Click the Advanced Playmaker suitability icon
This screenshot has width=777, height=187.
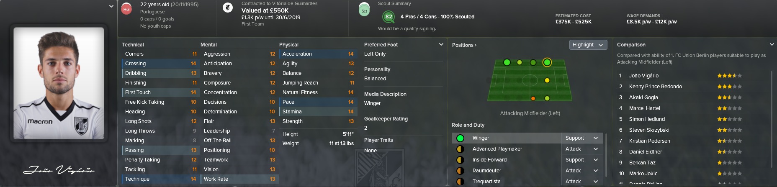pyautogui.click(x=460, y=149)
